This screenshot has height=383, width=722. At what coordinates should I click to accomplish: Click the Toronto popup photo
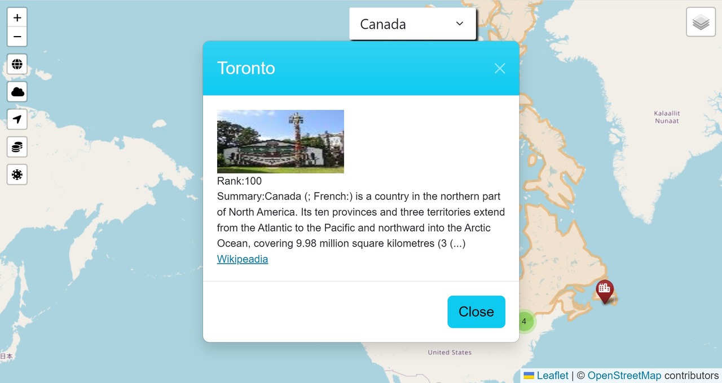pos(280,141)
